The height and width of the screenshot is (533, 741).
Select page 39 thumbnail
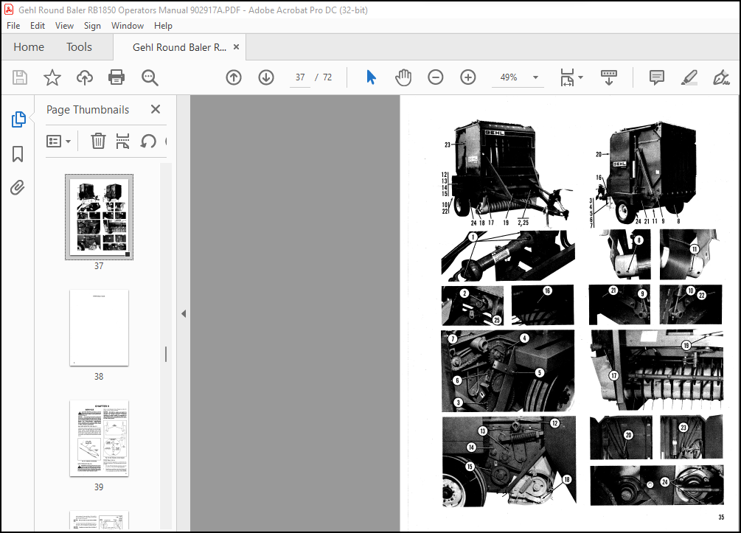[100, 438]
